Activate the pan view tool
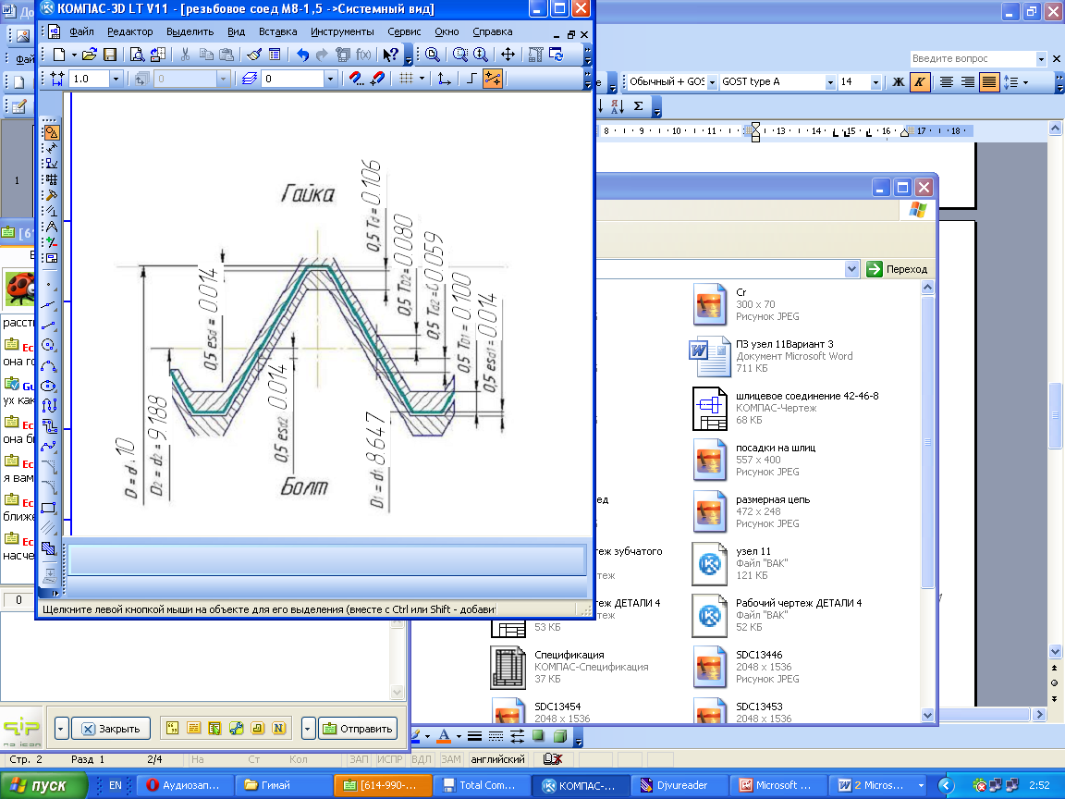Image resolution: width=1065 pixels, height=799 pixels. 508,55
